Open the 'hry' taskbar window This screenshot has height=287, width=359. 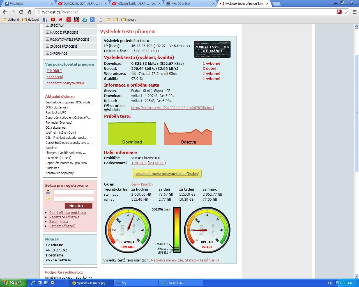pos(136,283)
